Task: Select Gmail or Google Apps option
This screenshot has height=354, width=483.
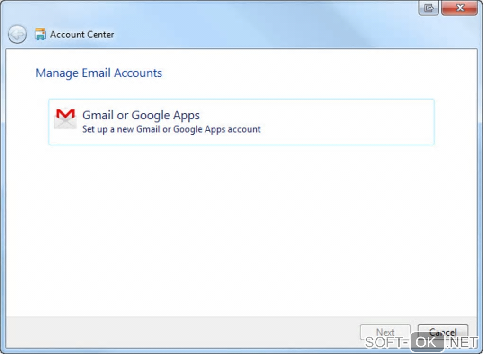Action: tap(241, 122)
